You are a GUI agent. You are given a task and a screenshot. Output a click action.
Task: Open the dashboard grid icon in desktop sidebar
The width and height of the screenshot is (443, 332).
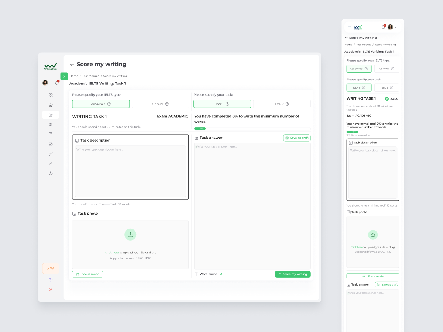pyautogui.click(x=51, y=95)
